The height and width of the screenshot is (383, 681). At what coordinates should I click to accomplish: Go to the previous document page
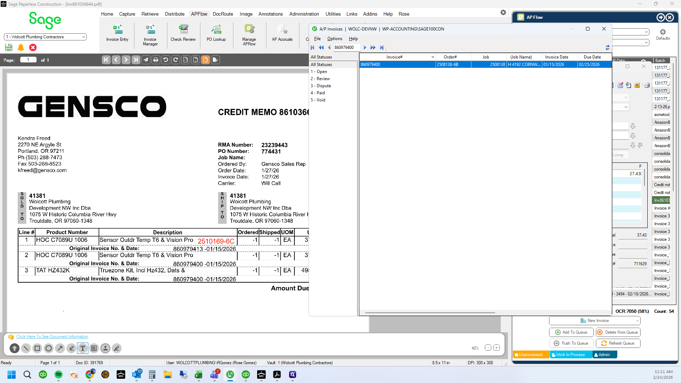coord(116,60)
